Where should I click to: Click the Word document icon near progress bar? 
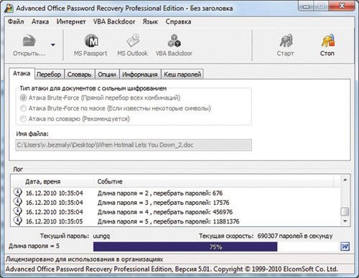pyautogui.click(x=345, y=246)
